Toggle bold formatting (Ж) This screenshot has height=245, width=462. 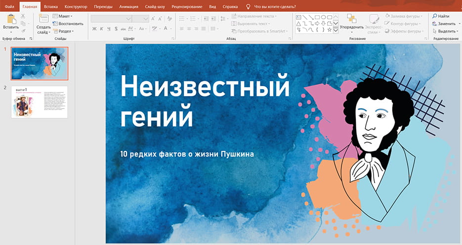point(94,29)
